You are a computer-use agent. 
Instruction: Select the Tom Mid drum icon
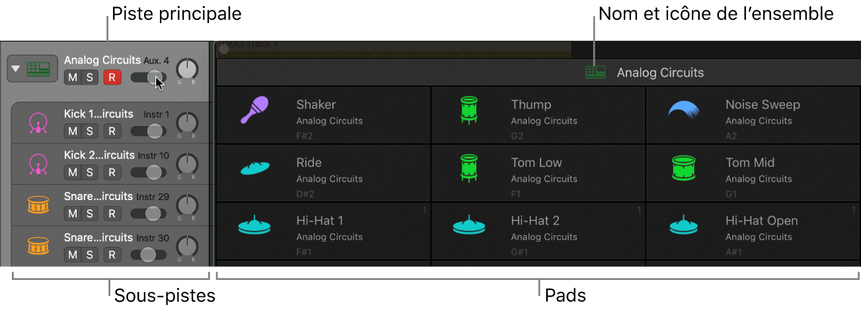(683, 168)
